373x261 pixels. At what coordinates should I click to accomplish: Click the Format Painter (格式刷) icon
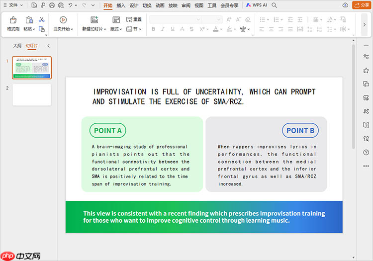(13, 20)
